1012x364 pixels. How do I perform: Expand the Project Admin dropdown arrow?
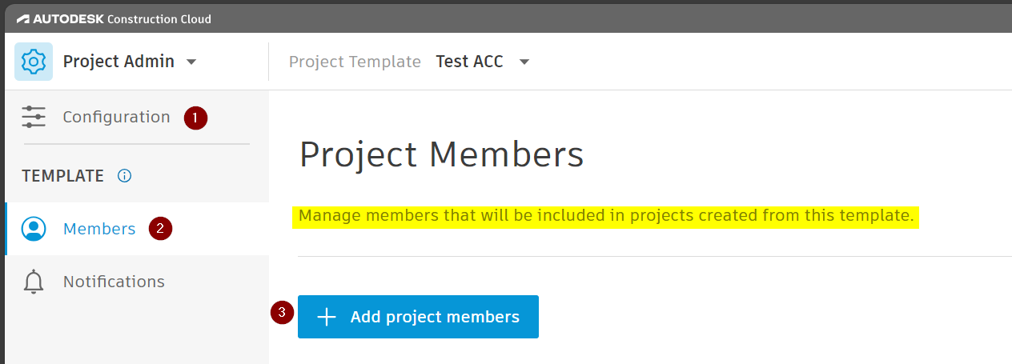pos(191,62)
